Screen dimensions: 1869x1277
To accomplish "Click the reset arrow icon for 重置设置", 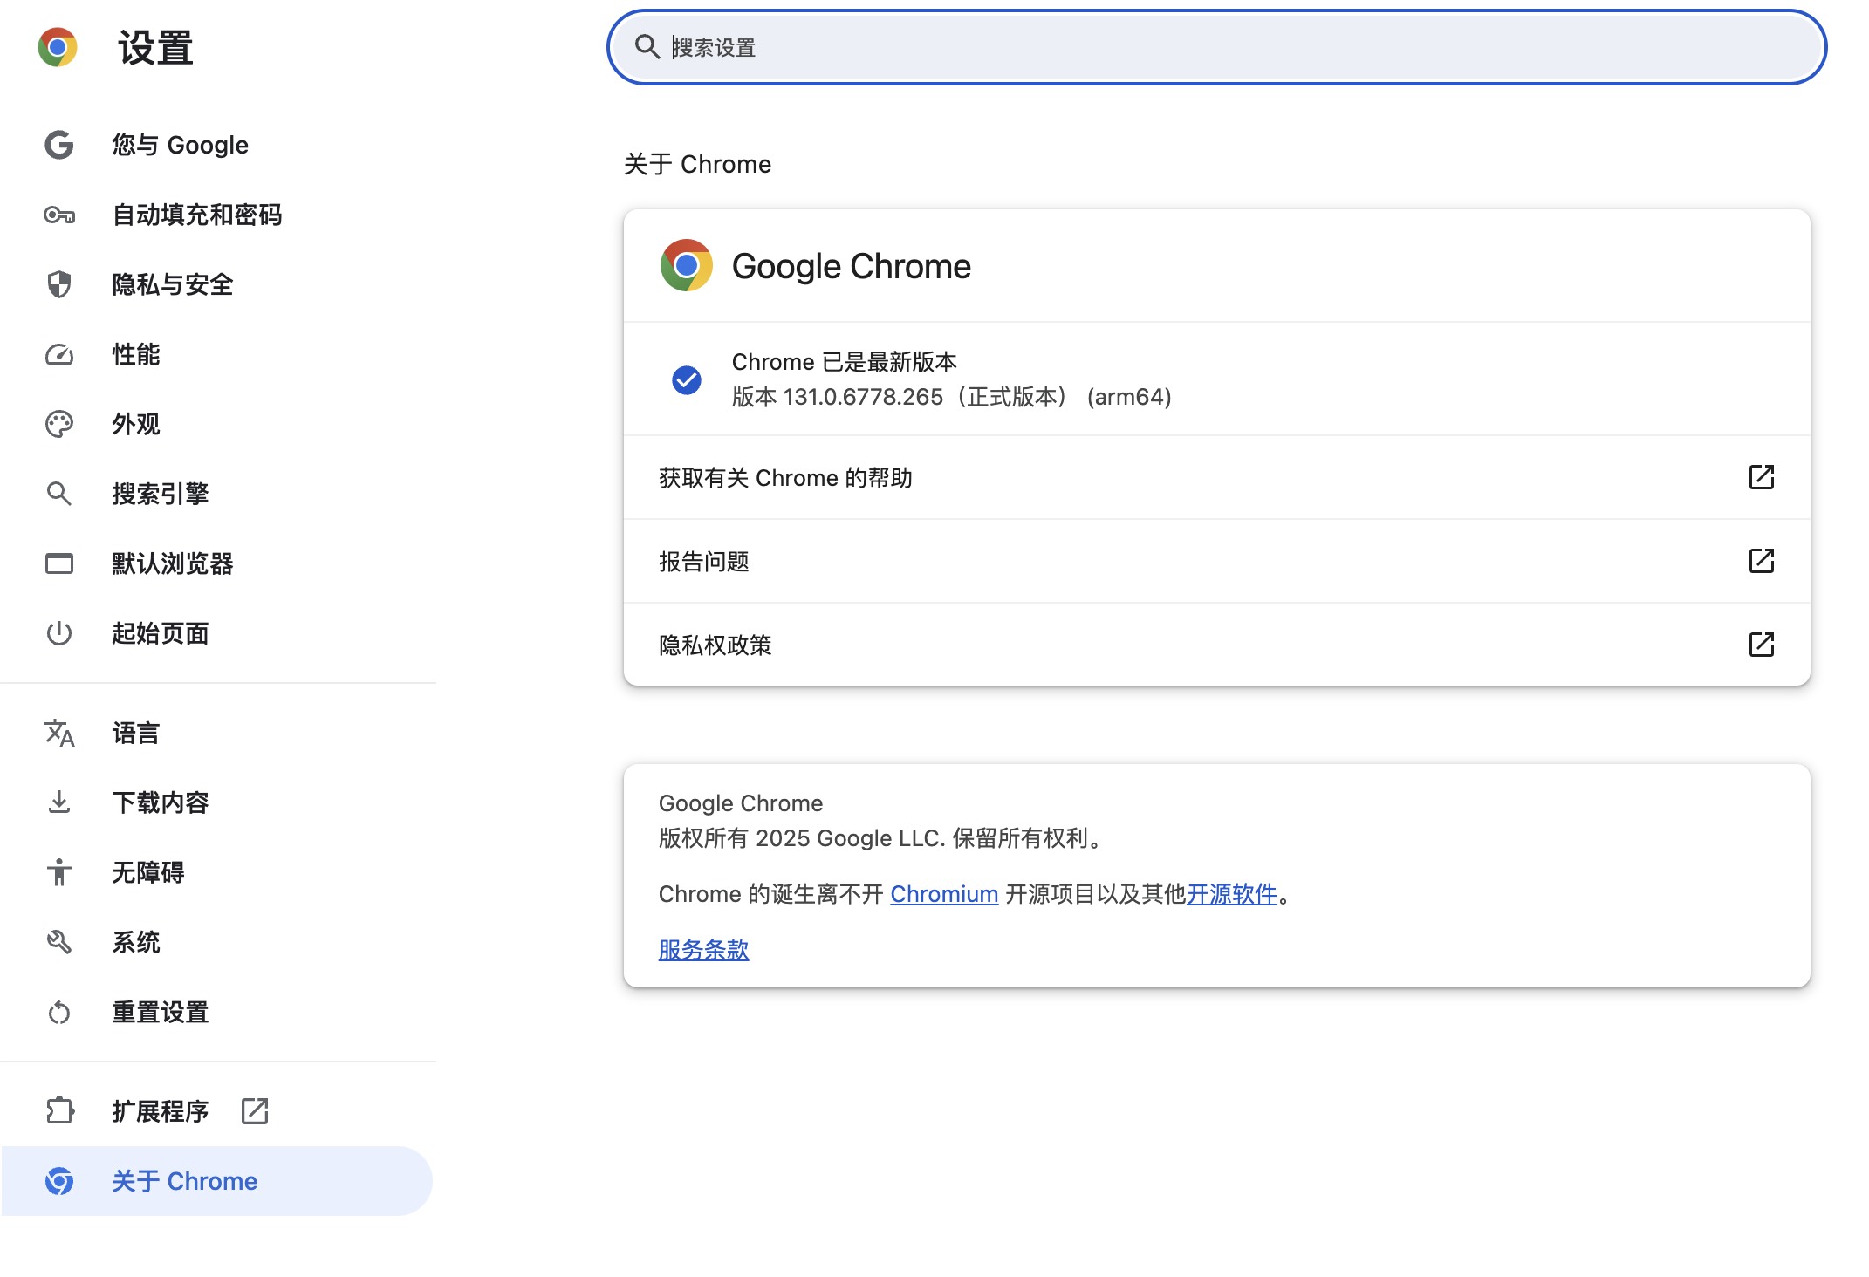I will 59,1012.
